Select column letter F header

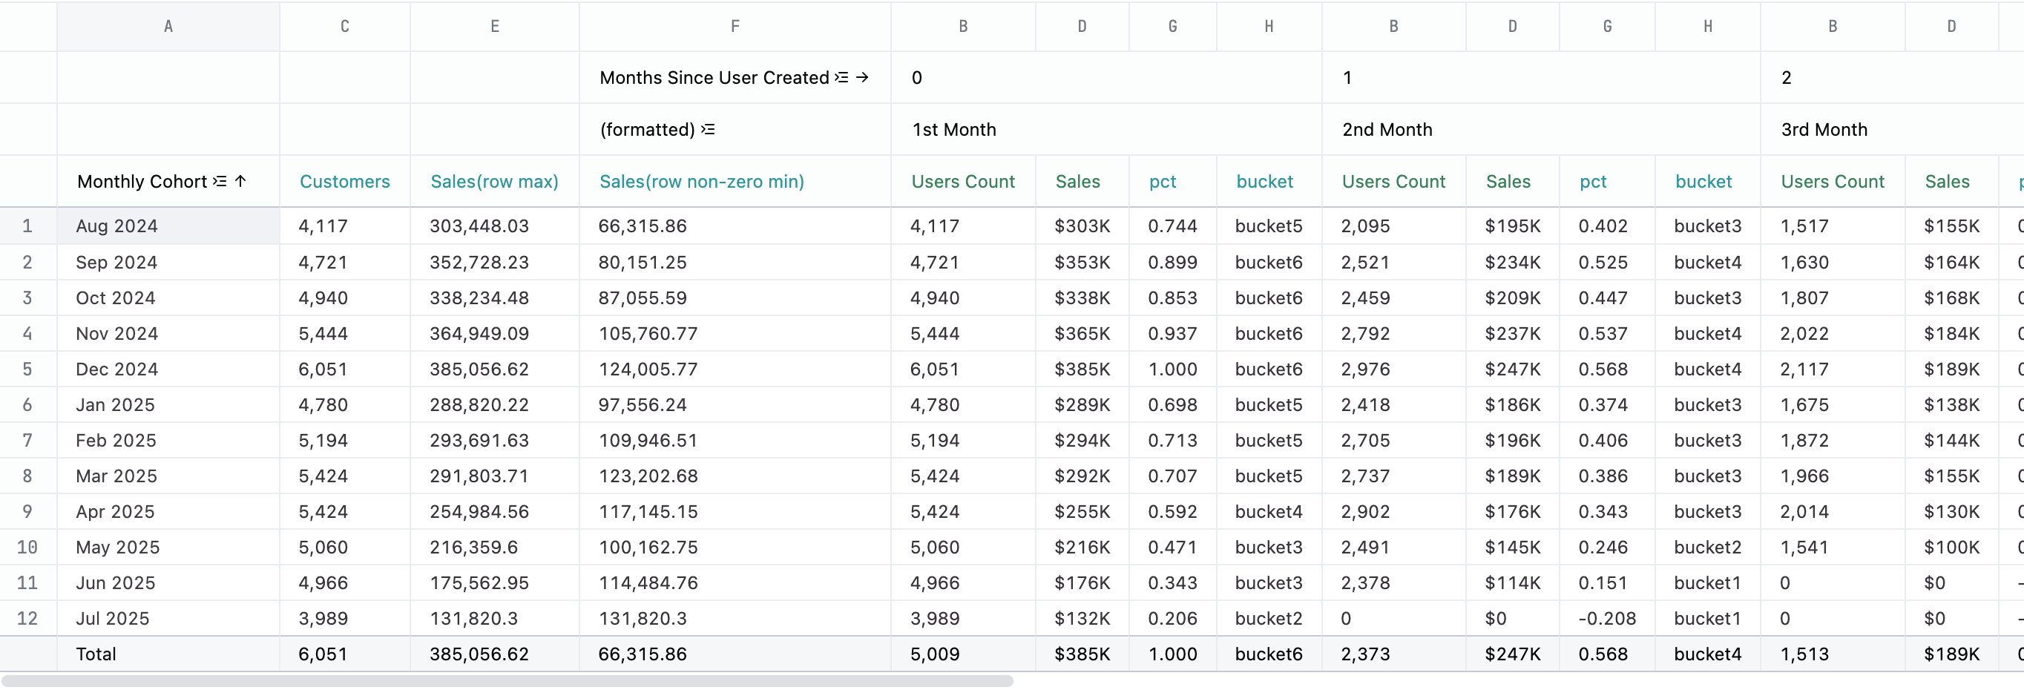click(735, 27)
